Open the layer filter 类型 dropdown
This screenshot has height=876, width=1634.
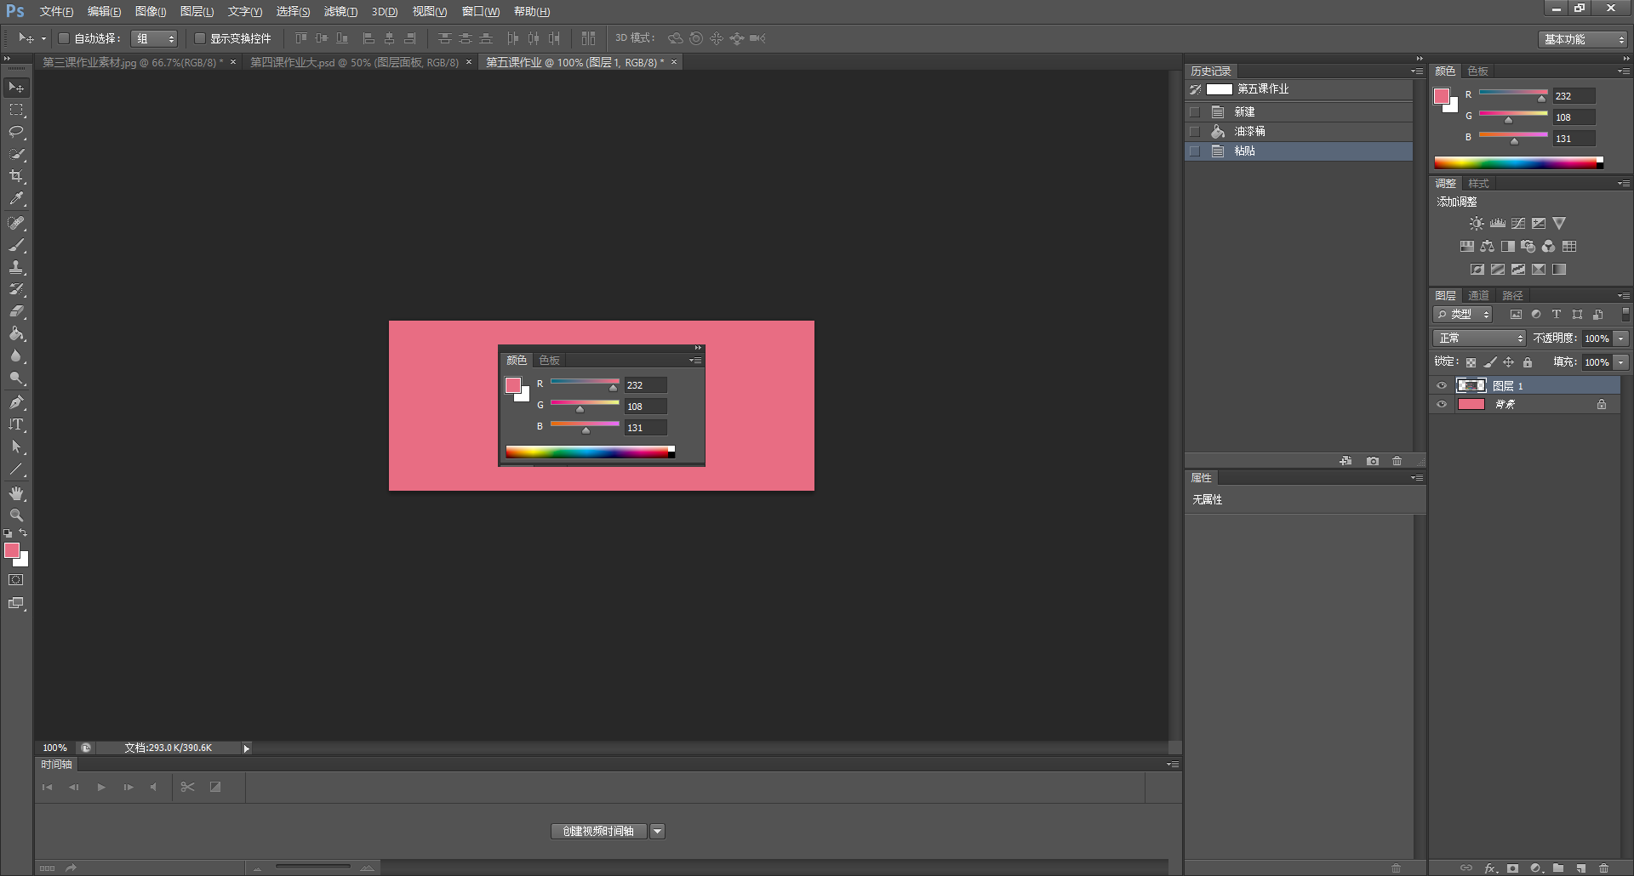(x=1463, y=315)
